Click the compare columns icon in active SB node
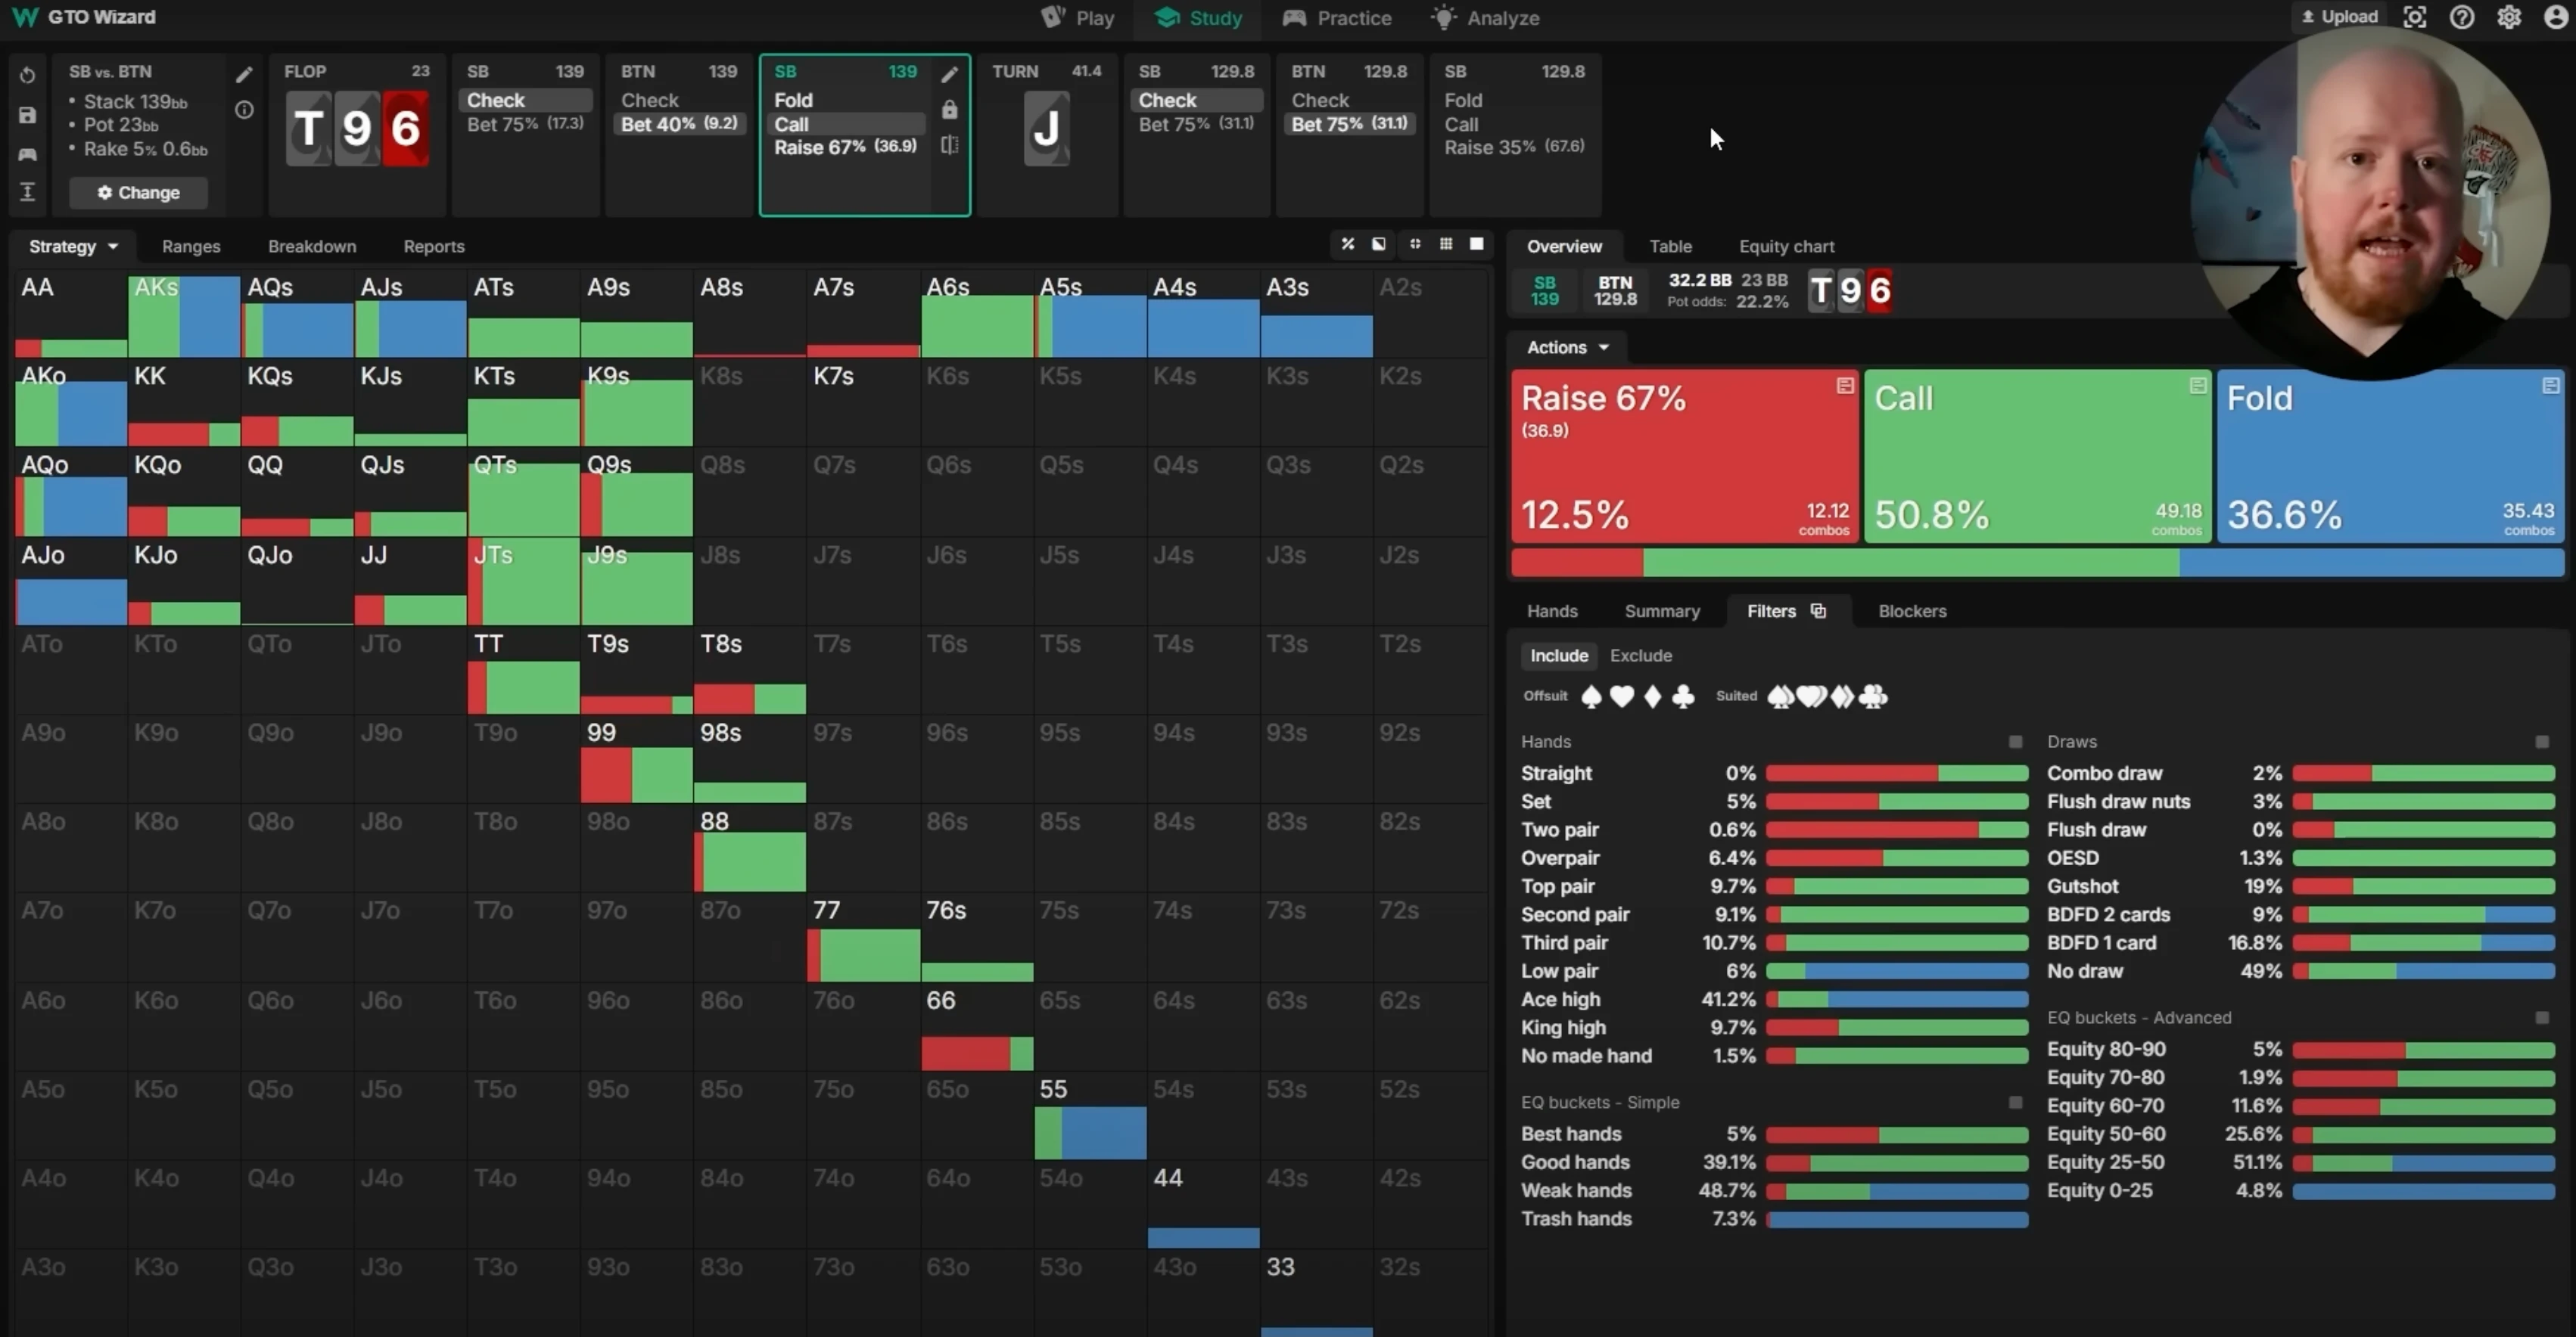The image size is (2576, 1337). pos(949,146)
